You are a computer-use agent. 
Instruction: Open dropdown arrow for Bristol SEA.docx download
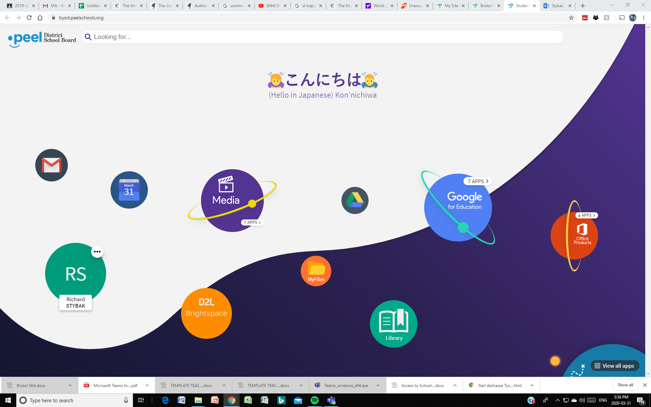70,385
